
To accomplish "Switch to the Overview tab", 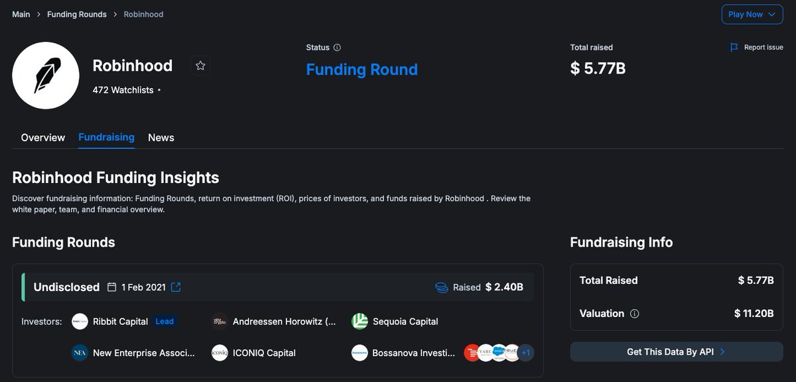I will [42, 137].
